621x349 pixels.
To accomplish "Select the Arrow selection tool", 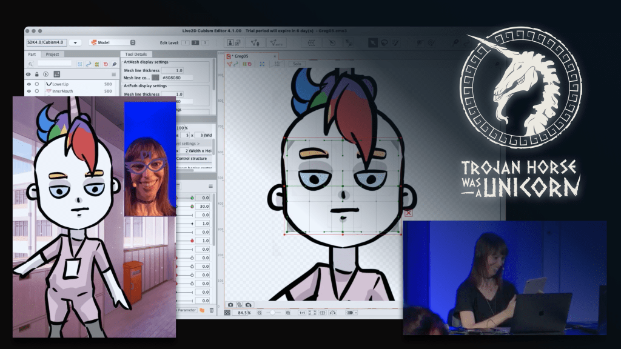I will tap(373, 43).
